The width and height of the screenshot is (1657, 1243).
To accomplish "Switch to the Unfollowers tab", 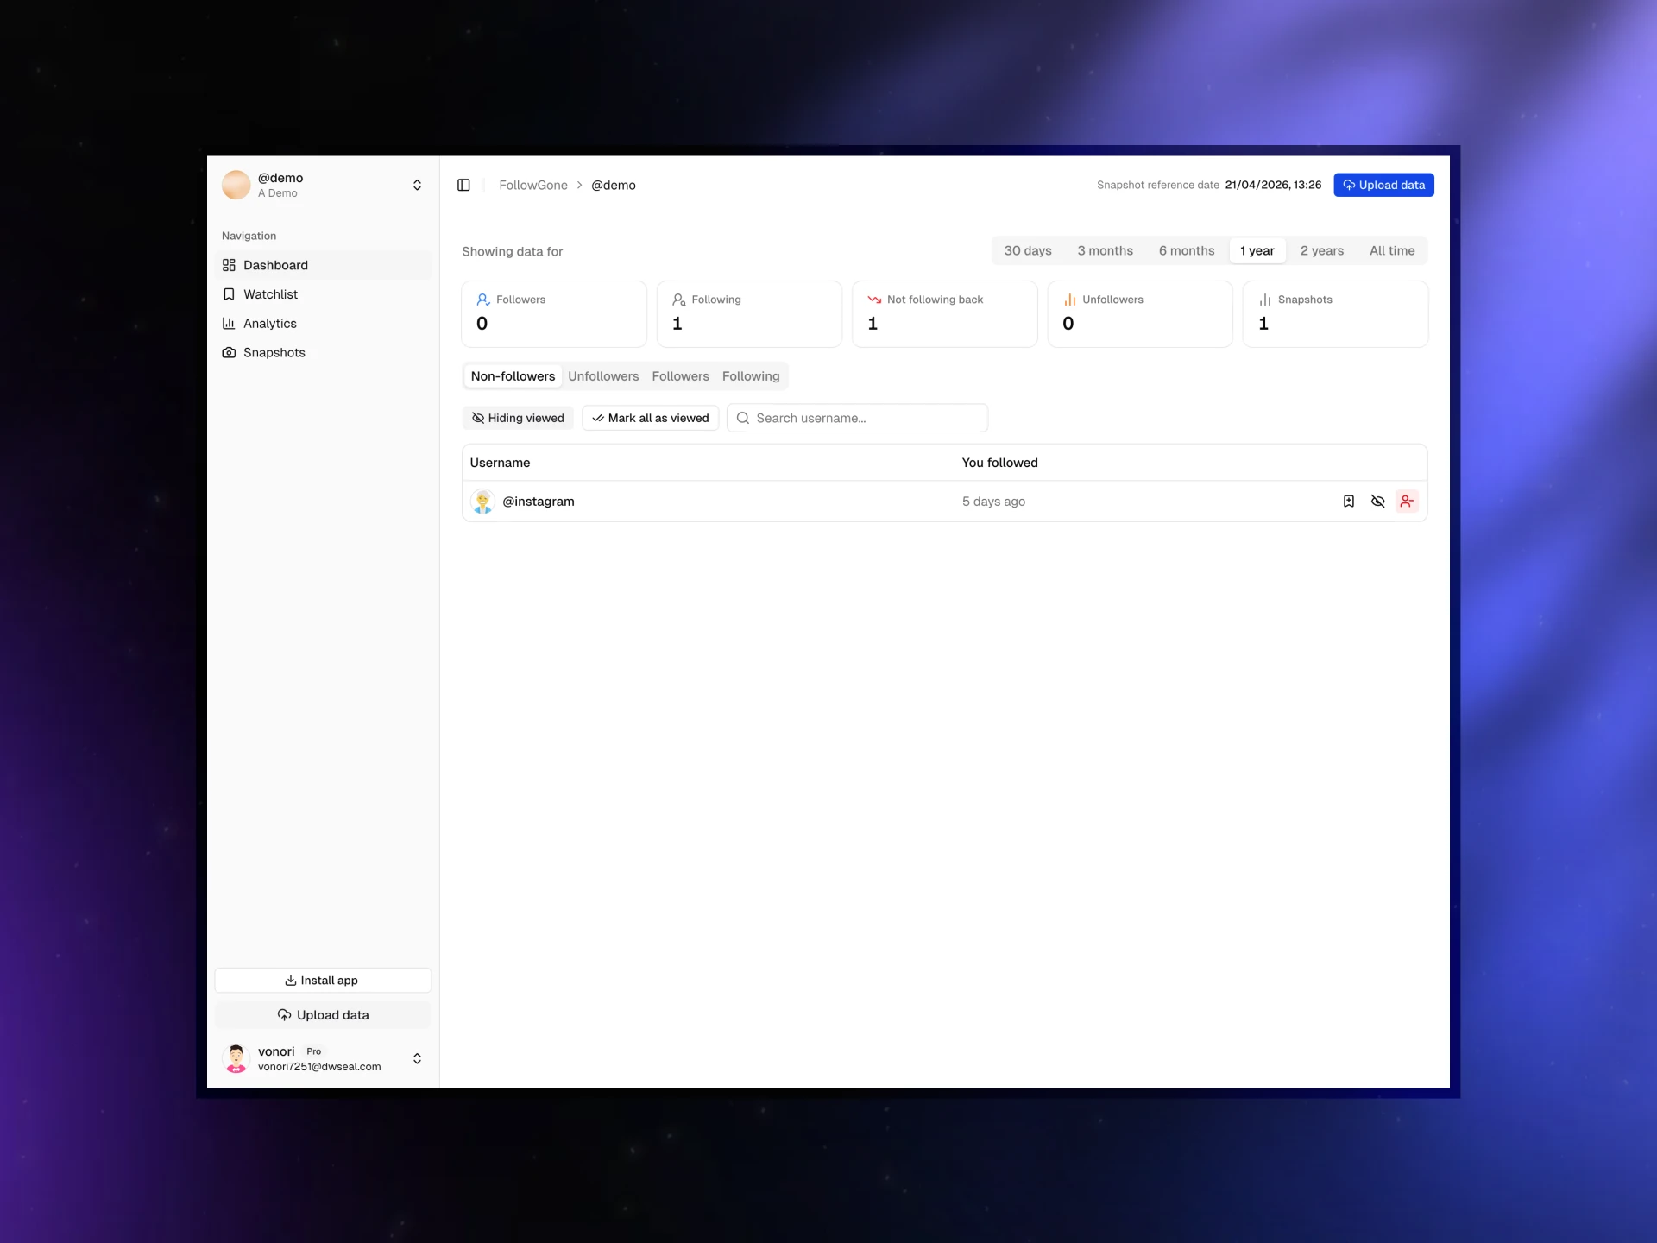I will (603, 376).
